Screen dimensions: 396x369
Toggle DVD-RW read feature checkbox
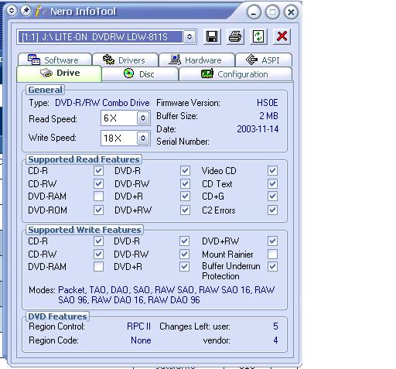tap(185, 184)
